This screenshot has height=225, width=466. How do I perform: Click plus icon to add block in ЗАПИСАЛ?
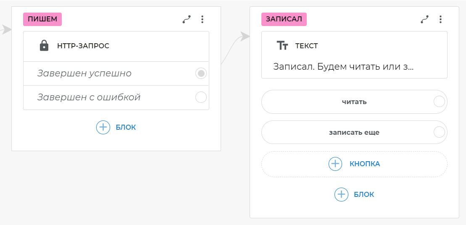pos(341,194)
